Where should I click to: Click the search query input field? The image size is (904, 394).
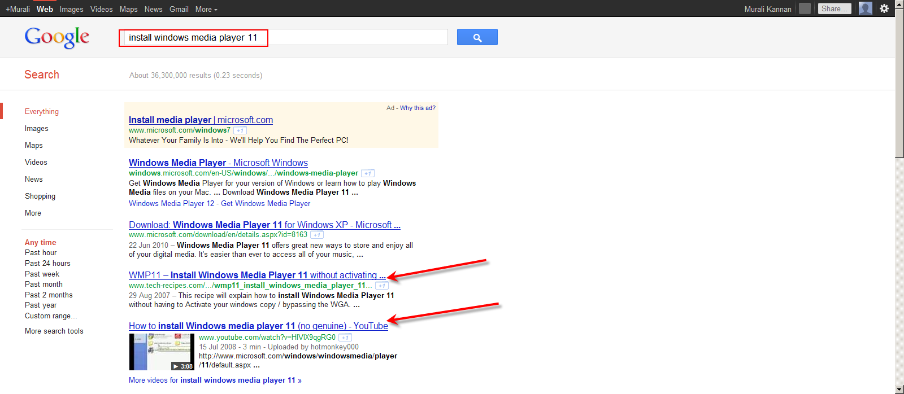point(282,37)
